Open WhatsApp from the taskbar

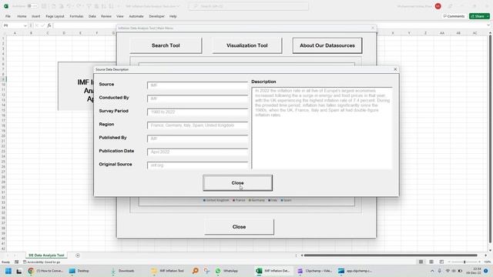point(226,271)
